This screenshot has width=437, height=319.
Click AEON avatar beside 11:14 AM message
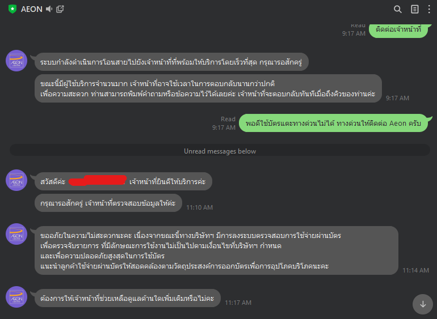tap(16, 234)
